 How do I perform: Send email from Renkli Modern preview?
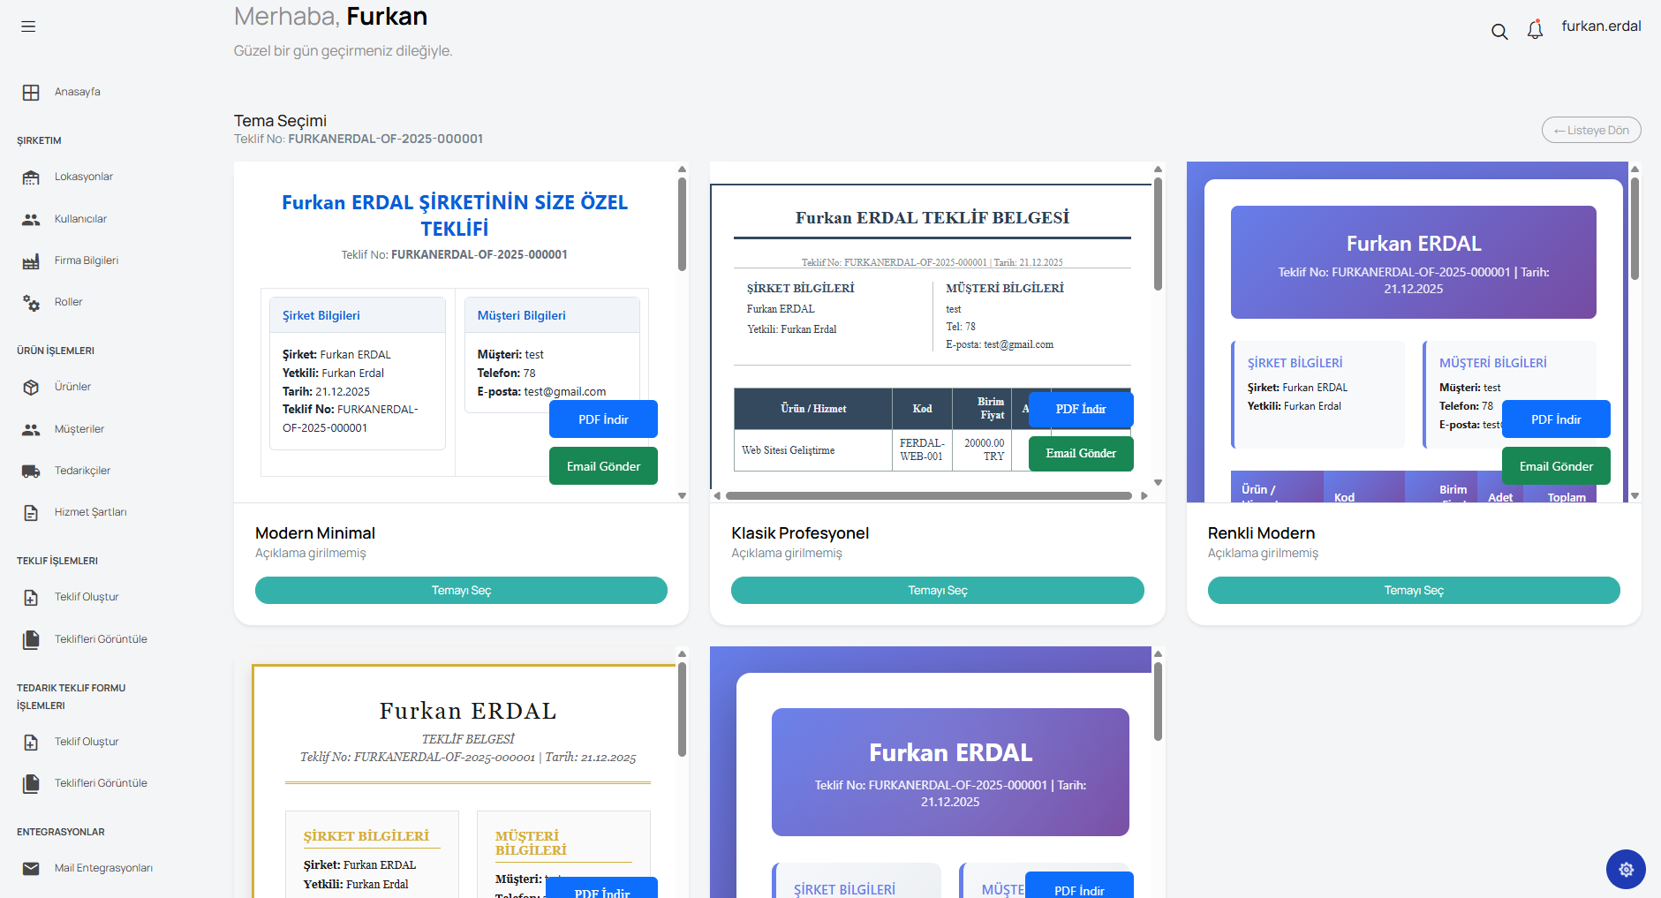1556,466
